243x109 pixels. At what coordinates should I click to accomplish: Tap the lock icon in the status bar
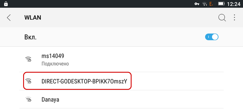[x=6, y=4]
